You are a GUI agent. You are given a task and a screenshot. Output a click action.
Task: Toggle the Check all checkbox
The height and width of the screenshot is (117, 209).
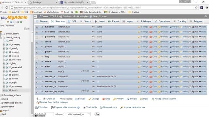44,99
